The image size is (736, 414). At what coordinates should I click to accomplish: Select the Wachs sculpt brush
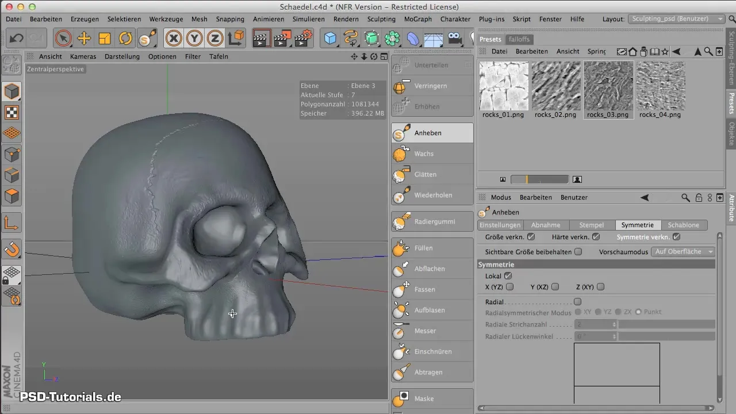click(x=432, y=154)
